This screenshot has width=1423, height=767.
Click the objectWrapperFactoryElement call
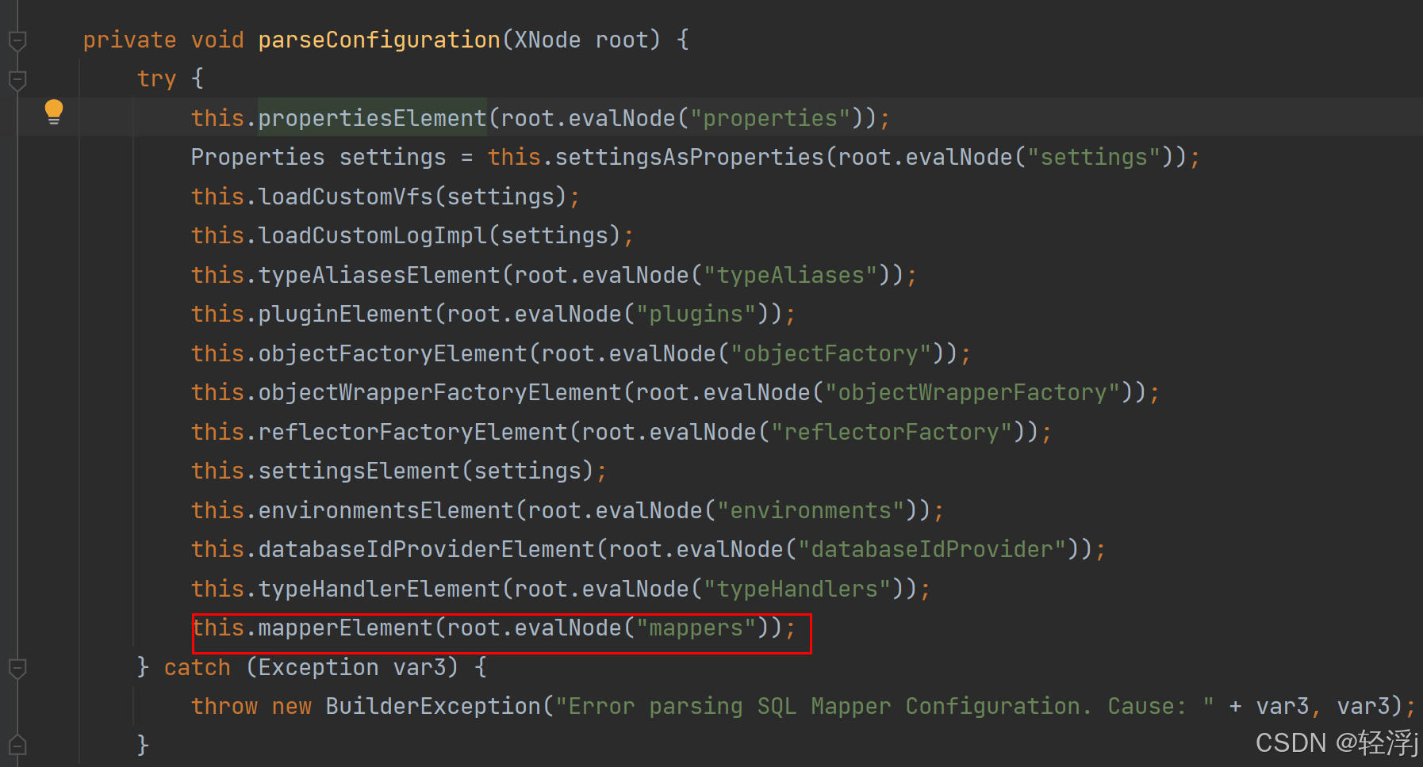439,392
